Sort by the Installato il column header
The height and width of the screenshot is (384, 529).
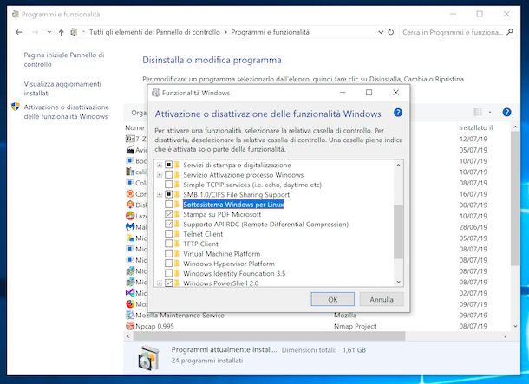(x=476, y=127)
